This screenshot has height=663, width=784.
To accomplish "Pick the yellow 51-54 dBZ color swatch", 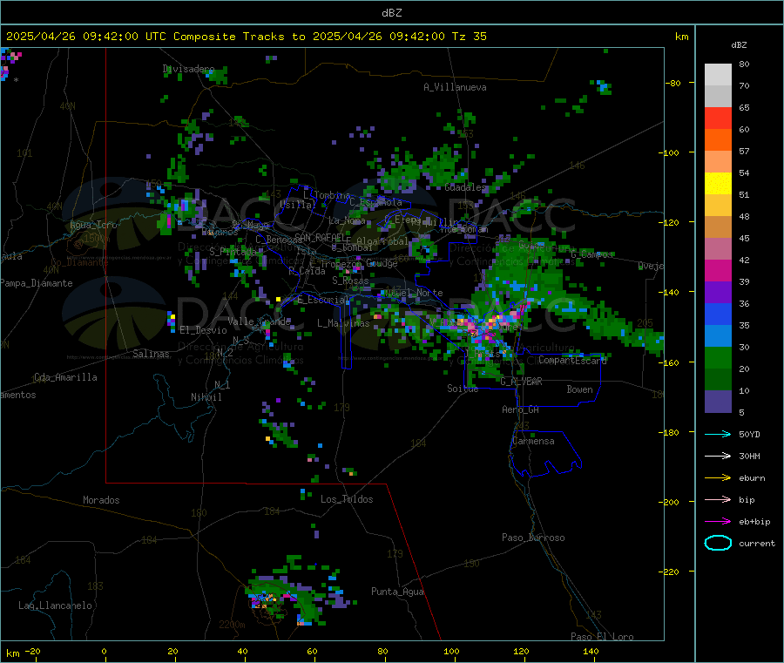I will click(x=718, y=184).
